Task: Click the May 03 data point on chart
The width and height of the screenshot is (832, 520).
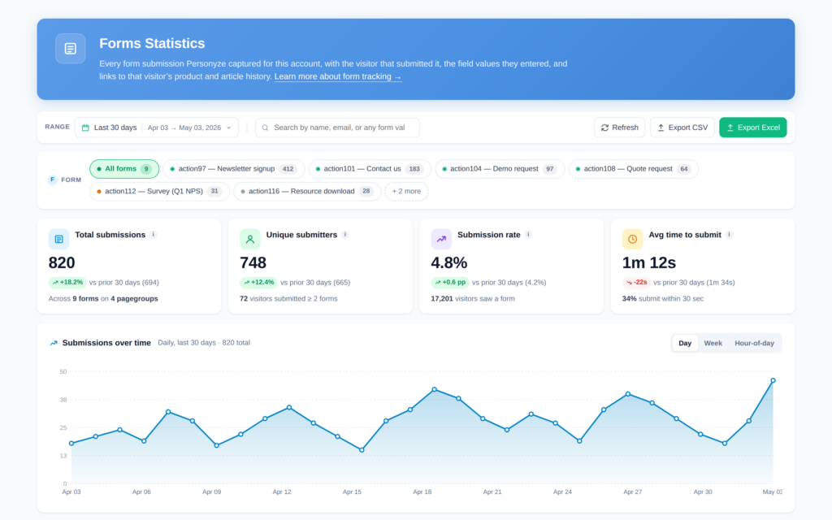Action: pos(773,381)
